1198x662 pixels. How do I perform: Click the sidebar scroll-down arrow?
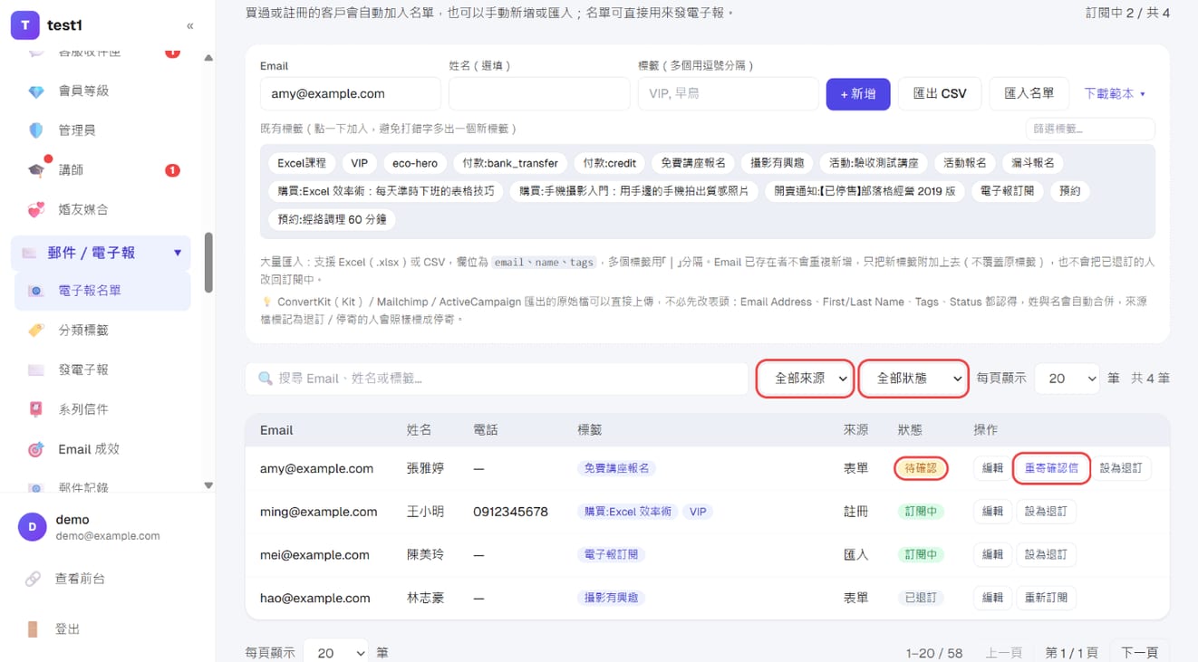[x=208, y=485]
